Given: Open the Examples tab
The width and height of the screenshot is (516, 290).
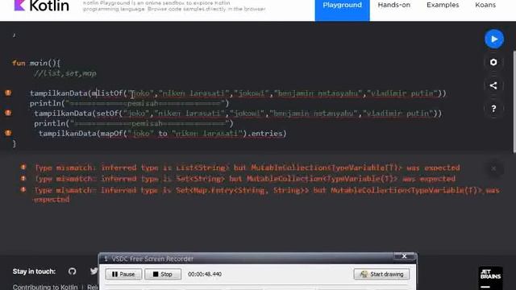Looking at the screenshot, I should [443, 5].
